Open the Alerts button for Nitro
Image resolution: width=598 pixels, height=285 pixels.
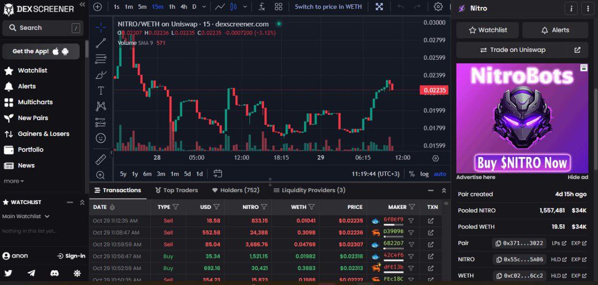(x=555, y=30)
